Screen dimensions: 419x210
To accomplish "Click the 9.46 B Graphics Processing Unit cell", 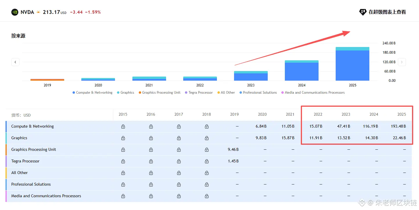I will coord(233,150).
